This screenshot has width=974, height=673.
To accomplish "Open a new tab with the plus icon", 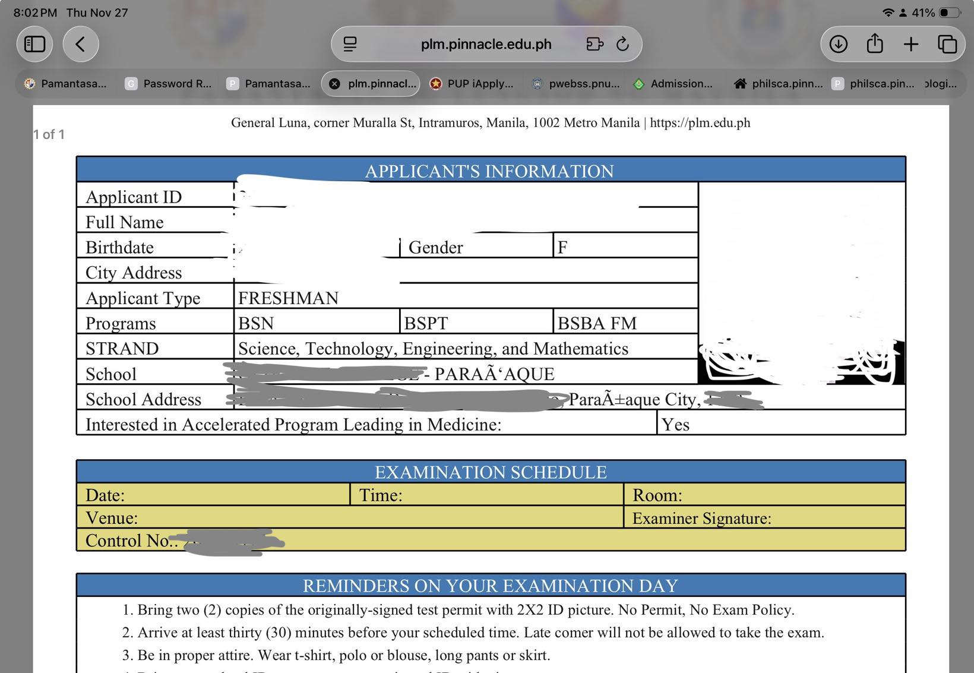I will 910,44.
